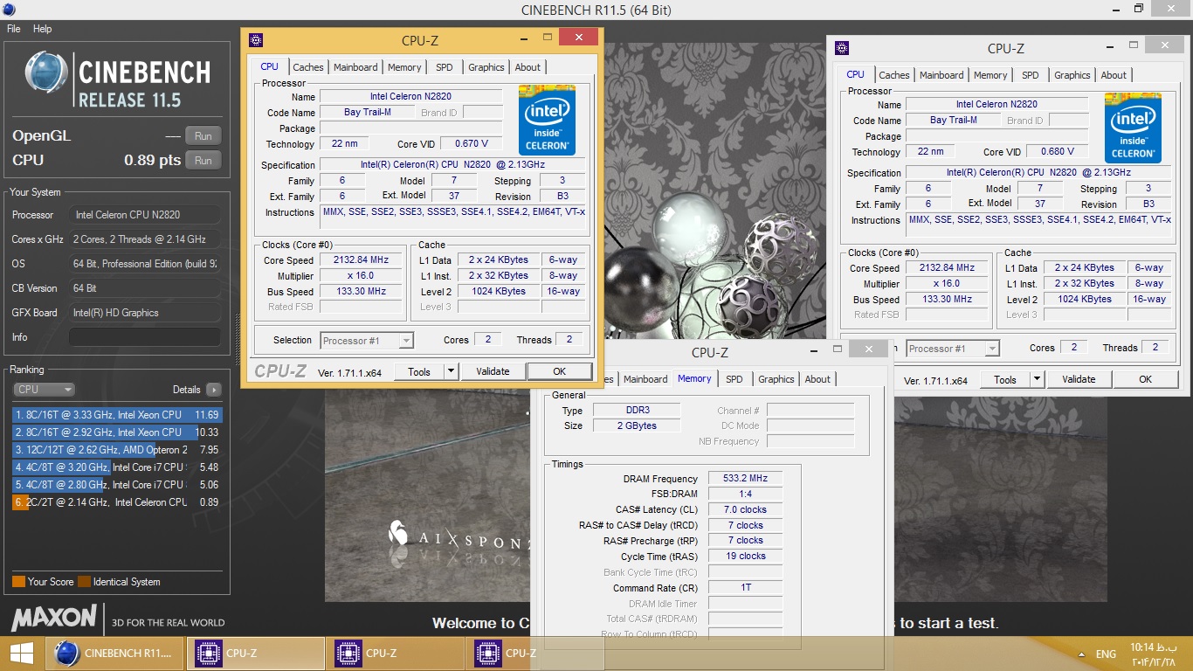Switch to SPD tab in right CPU-Z window
The width and height of the screenshot is (1193, 671).
(x=1031, y=75)
